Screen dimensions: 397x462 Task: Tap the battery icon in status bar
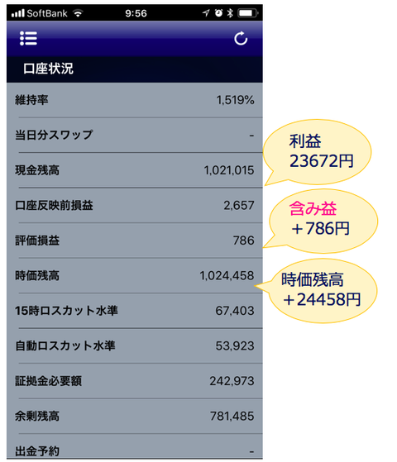[x=248, y=13]
